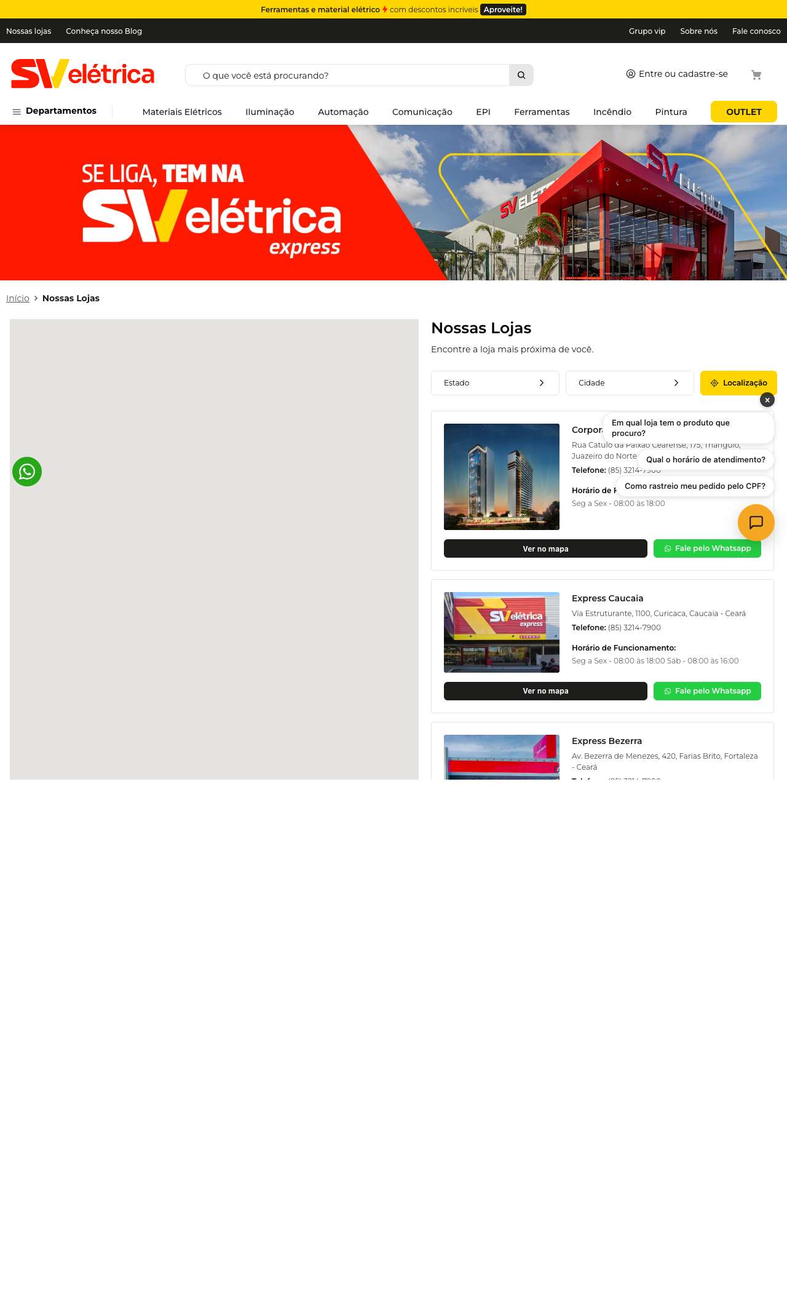Expand the Cidade dropdown
This screenshot has width=787, height=1290.
(x=630, y=383)
